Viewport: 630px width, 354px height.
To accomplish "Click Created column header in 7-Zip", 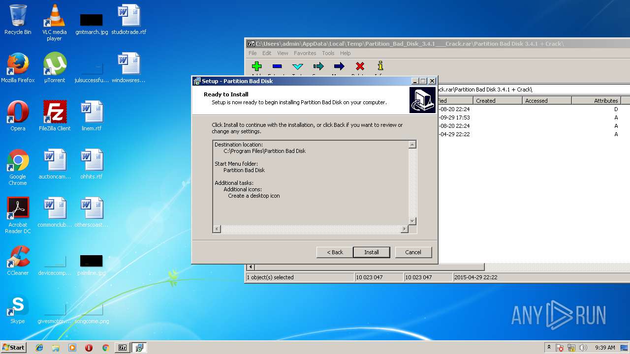I will coord(498,101).
